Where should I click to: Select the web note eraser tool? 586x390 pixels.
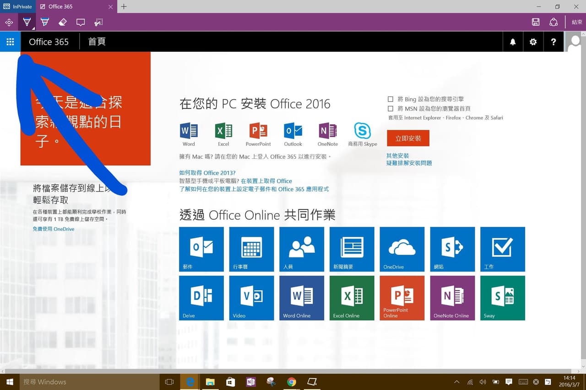click(63, 22)
